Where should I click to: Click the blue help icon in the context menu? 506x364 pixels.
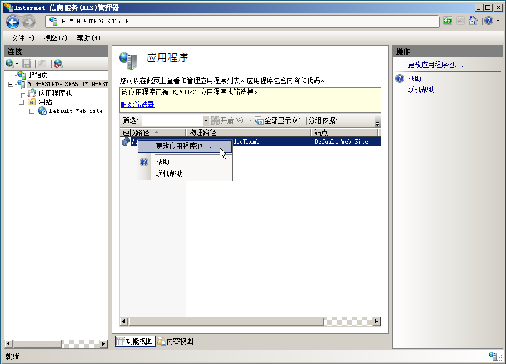pyautogui.click(x=144, y=162)
